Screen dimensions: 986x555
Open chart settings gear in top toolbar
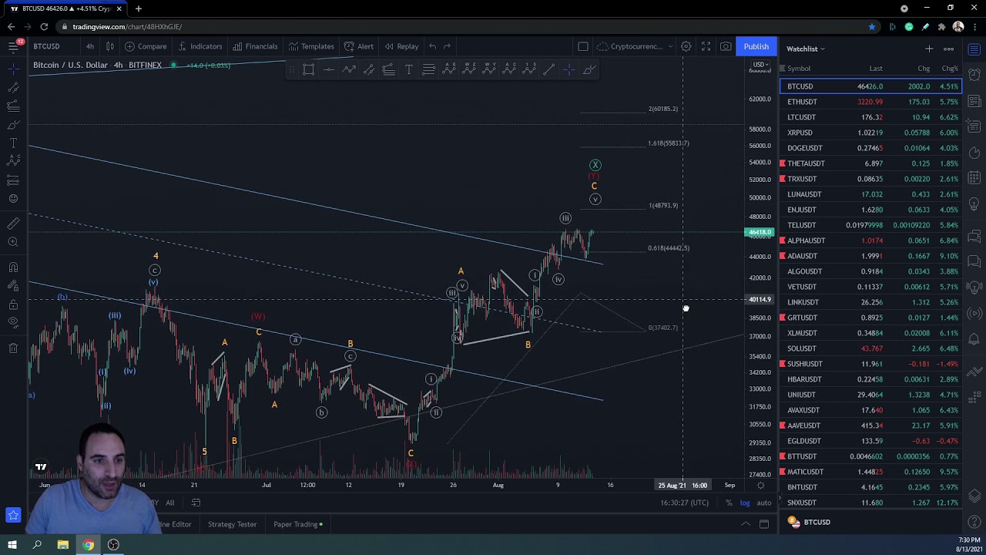click(686, 46)
